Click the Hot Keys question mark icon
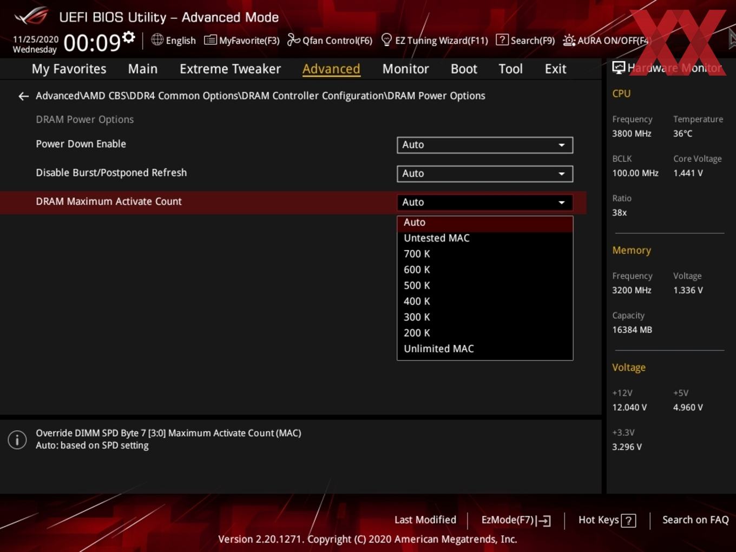The image size is (736, 552). [x=628, y=521]
